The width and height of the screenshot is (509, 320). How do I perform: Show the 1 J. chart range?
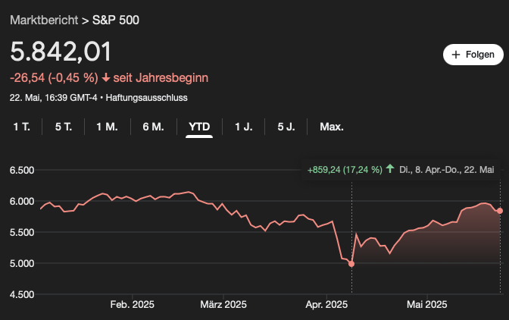[x=243, y=127]
